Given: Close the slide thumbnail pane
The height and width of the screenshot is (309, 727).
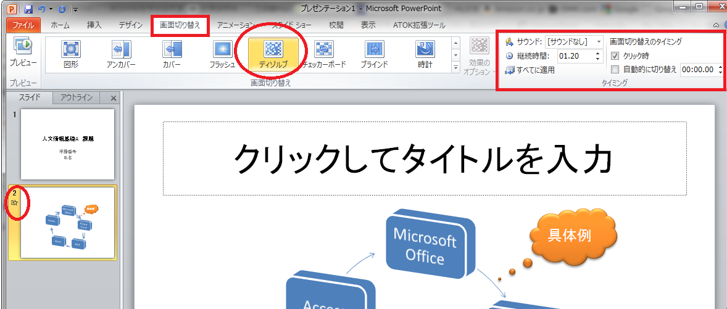Looking at the screenshot, I should [x=114, y=97].
